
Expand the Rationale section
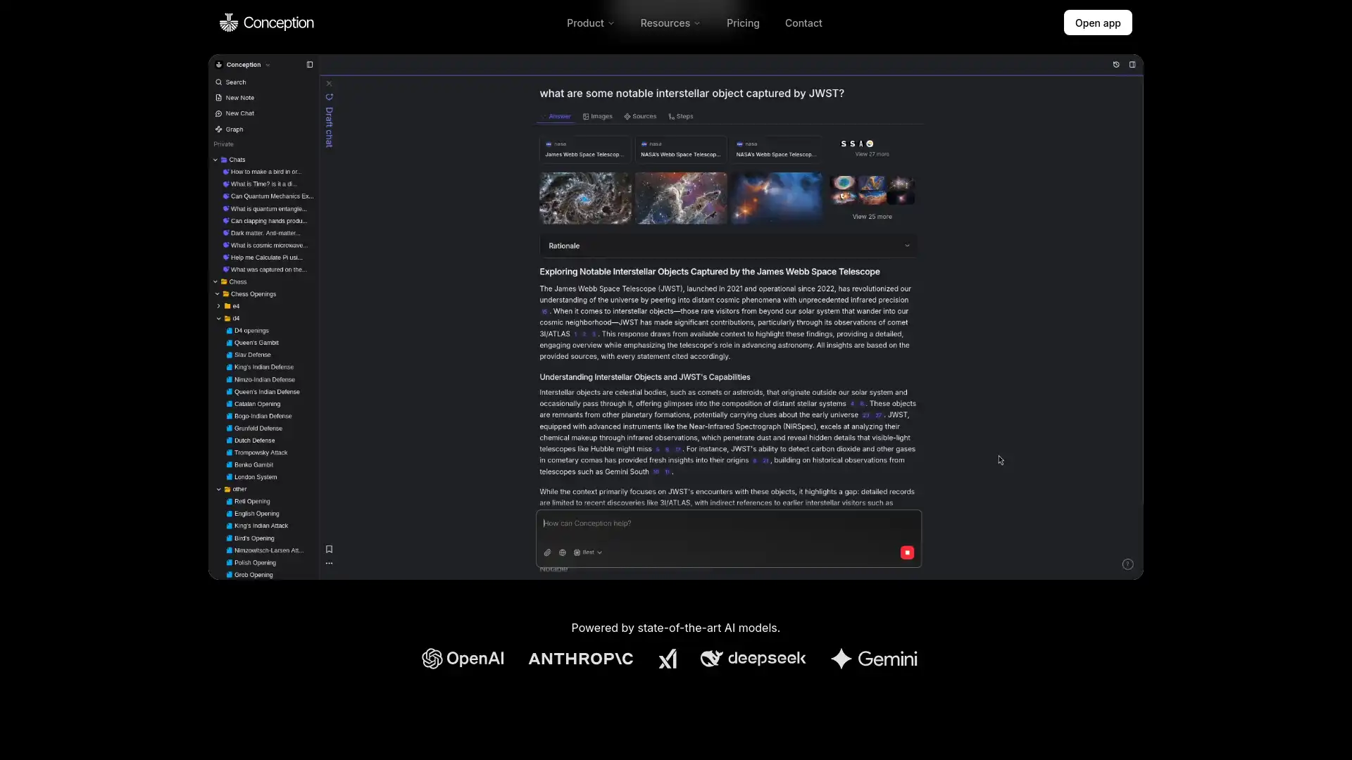click(729, 246)
